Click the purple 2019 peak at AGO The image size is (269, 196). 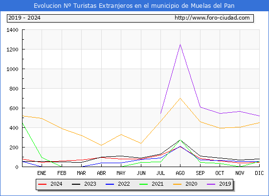180,45
